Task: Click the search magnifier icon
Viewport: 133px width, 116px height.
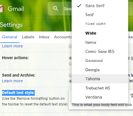Action: coord(56,9)
